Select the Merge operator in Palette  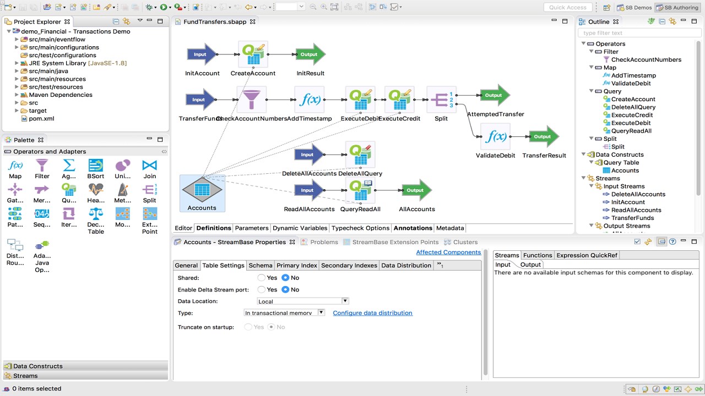[42, 194]
